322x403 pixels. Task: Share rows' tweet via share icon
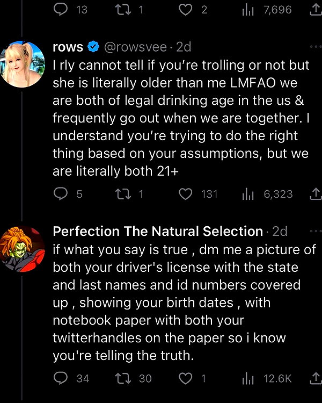pos(316,194)
